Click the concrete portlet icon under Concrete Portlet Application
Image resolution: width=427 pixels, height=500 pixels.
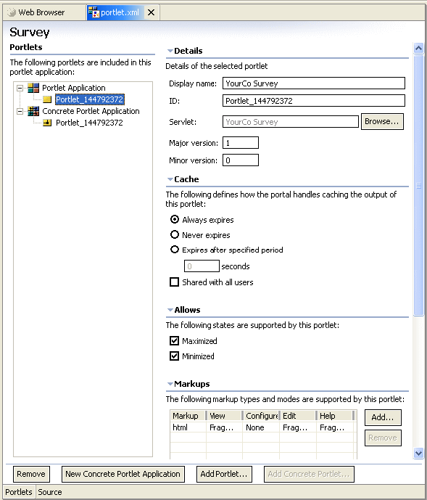(47, 123)
